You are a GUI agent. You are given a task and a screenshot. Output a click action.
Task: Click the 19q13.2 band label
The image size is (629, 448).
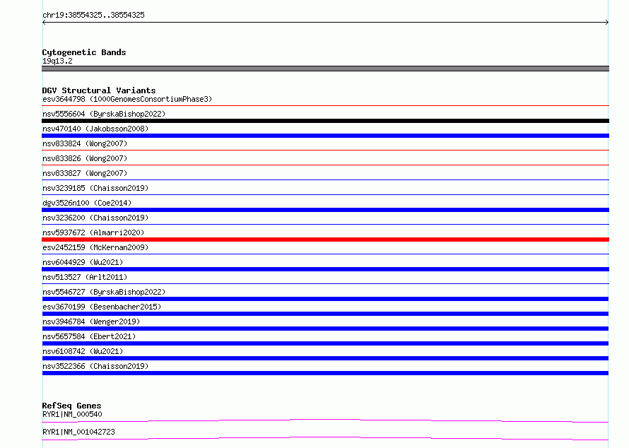click(57, 61)
